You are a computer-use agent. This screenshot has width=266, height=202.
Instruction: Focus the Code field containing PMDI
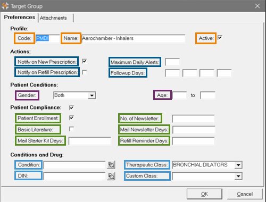[x=47, y=38]
